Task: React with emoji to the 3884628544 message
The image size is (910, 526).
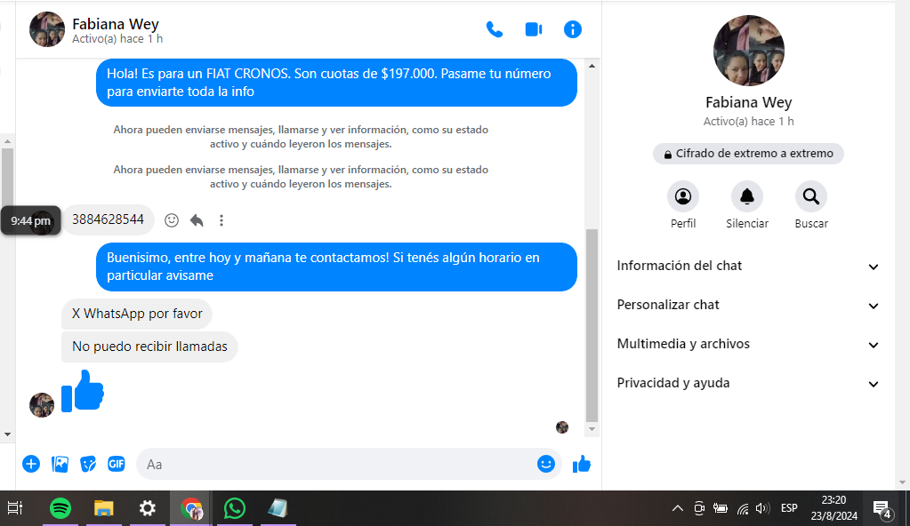Action: pos(172,220)
